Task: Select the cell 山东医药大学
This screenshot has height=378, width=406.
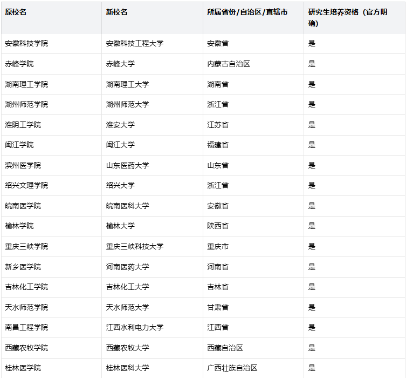Action: [x=152, y=166]
